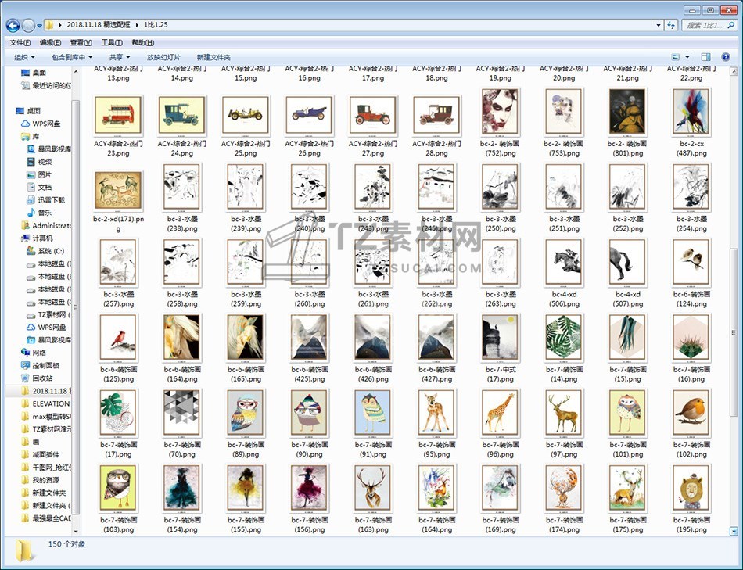
Task: Expand the view options dropdown arrow
Action: [x=687, y=57]
